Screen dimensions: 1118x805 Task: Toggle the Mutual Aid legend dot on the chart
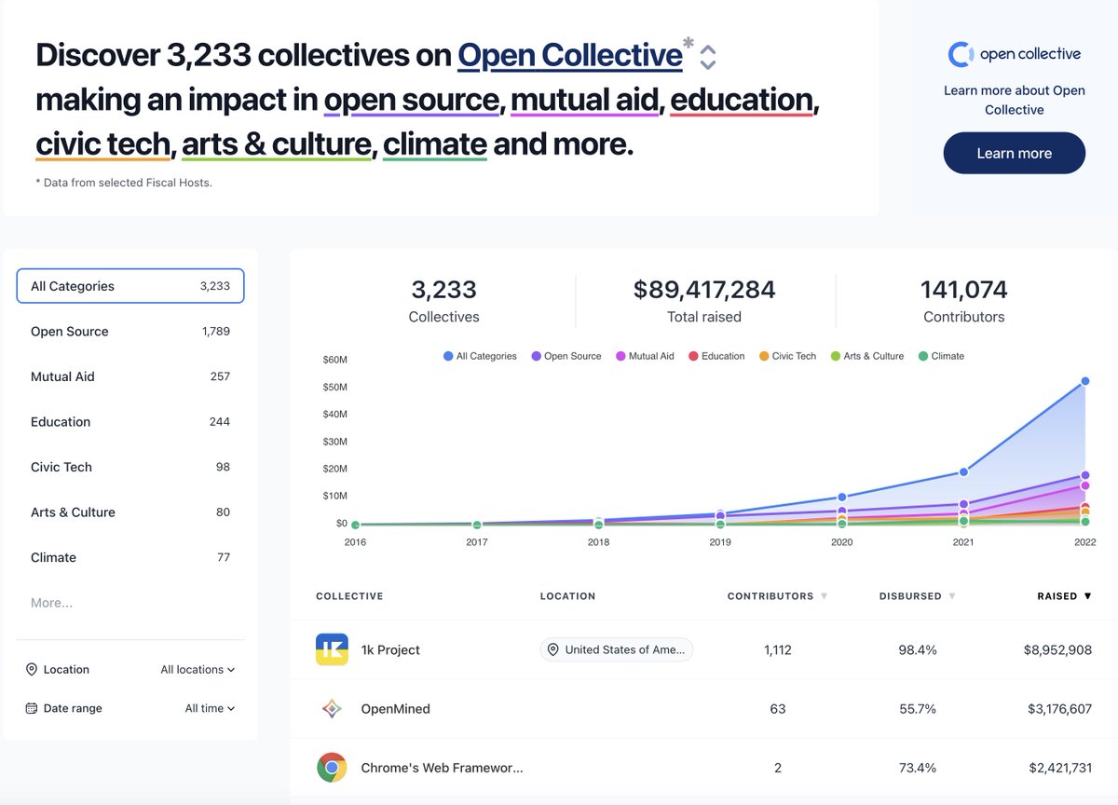click(x=620, y=356)
